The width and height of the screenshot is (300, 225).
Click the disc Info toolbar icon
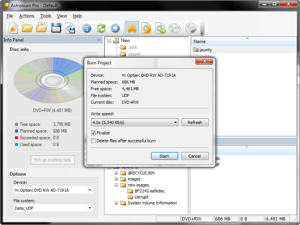point(87,28)
